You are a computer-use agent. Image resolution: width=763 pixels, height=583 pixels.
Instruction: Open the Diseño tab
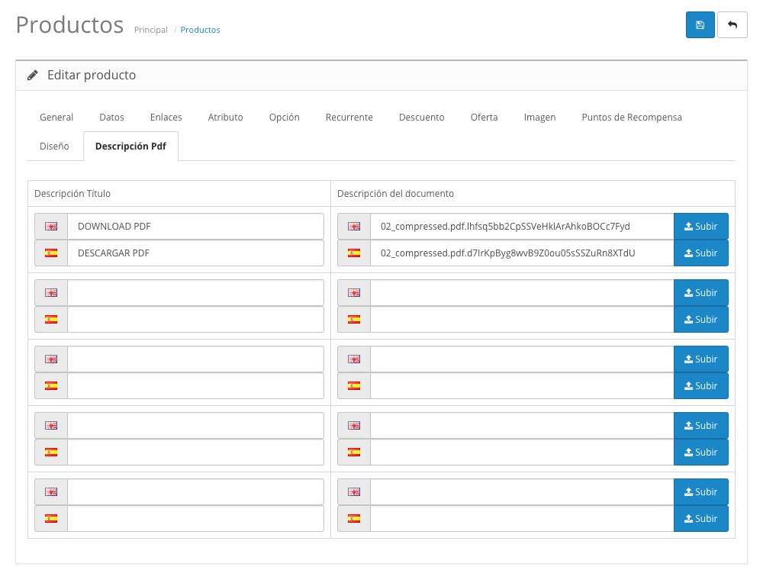[x=54, y=146]
